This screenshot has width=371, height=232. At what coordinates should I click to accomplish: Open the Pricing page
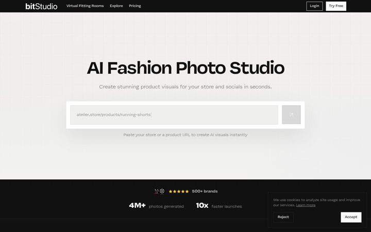(x=135, y=6)
